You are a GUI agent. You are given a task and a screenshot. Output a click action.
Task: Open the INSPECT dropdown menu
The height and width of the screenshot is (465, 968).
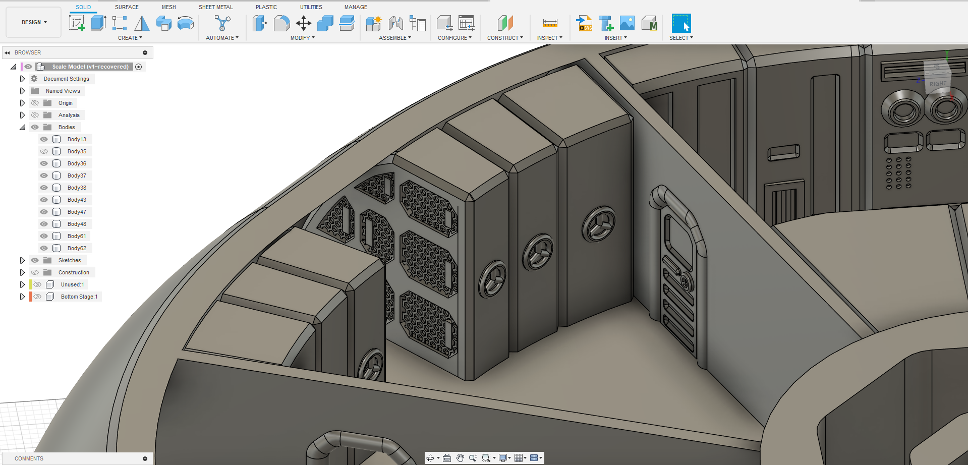pos(550,38)
